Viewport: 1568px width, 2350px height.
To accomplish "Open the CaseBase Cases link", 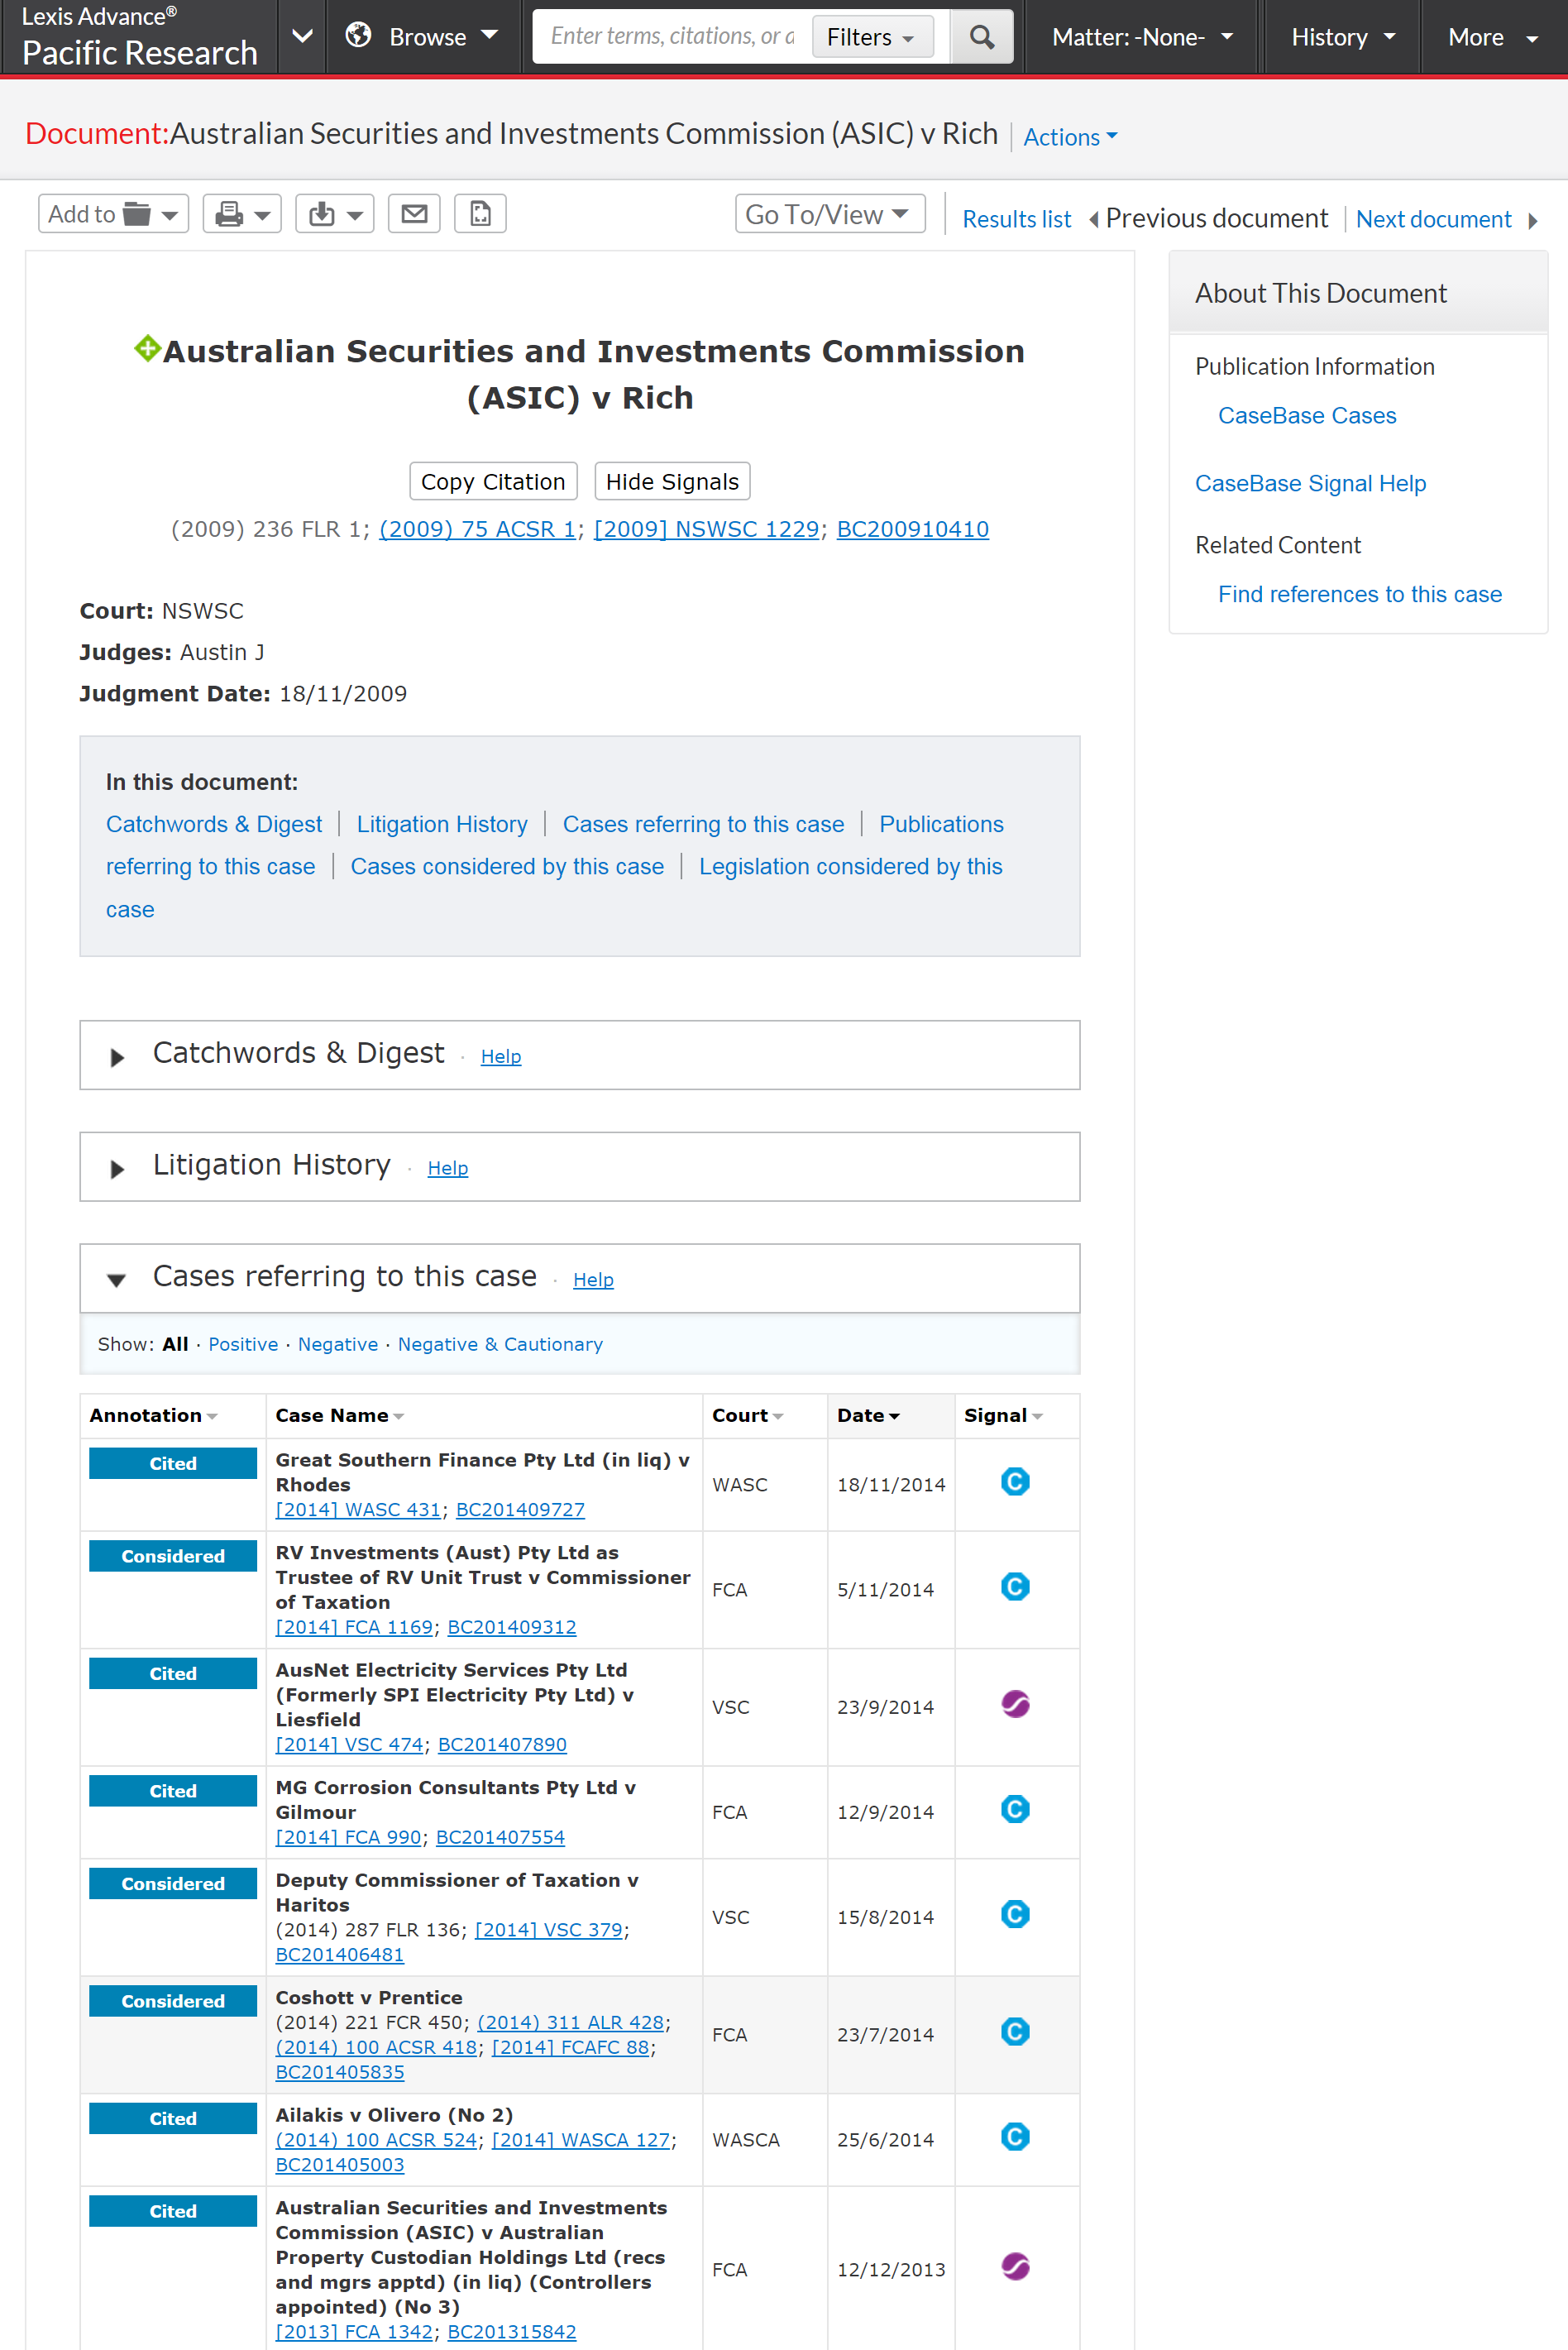I will (1306, 415).
